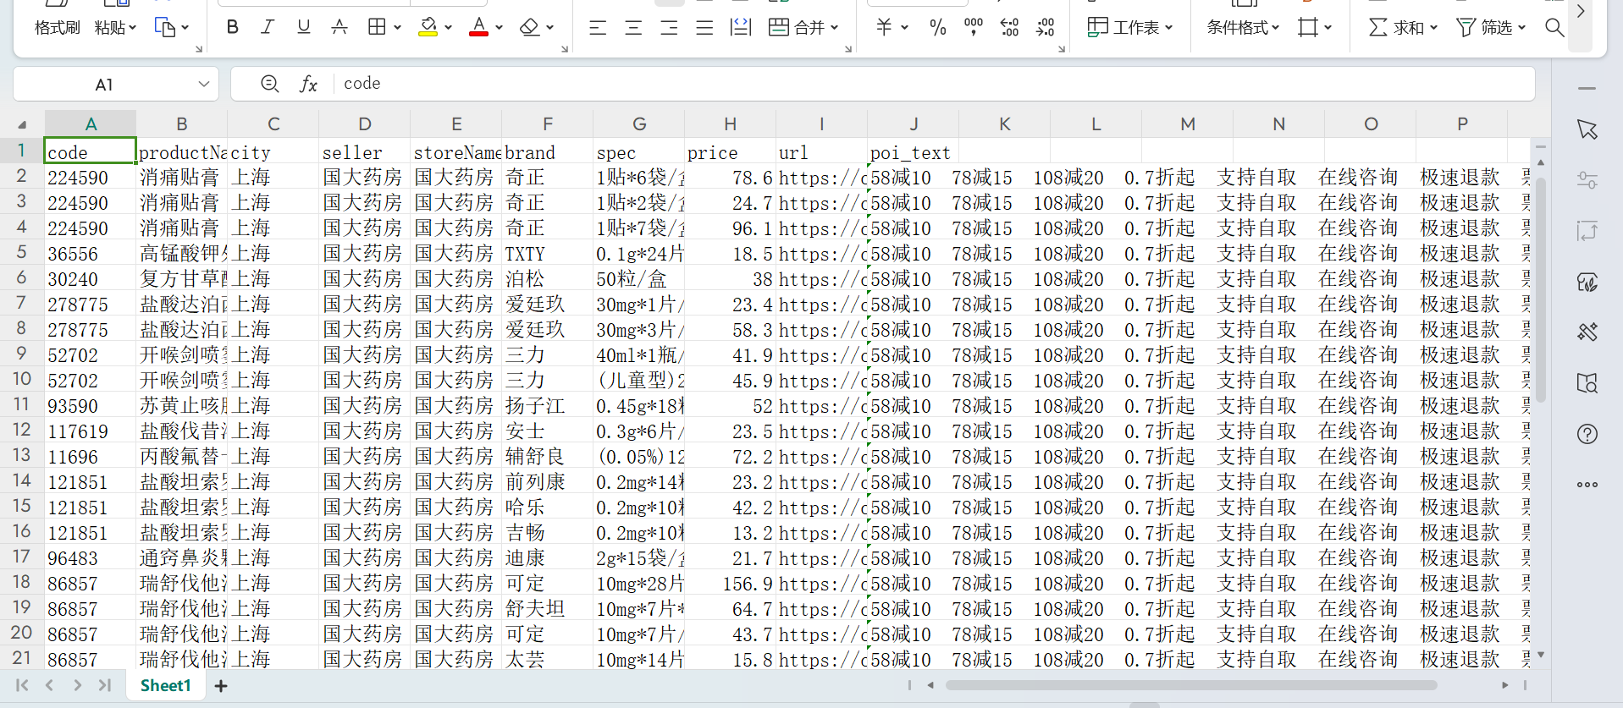This screenshot has width=1623, height=708.
Task: Apply red font color
Action: click(479, 27)
